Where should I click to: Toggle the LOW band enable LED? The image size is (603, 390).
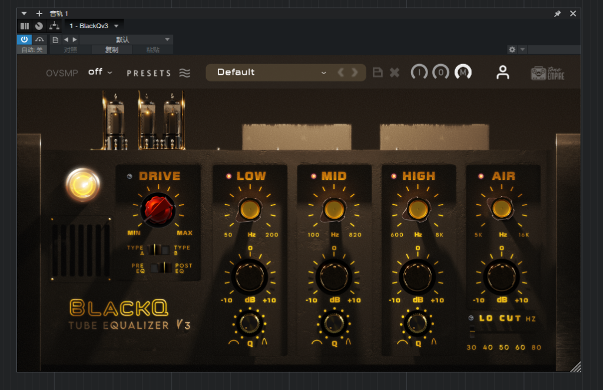[228, 176]
